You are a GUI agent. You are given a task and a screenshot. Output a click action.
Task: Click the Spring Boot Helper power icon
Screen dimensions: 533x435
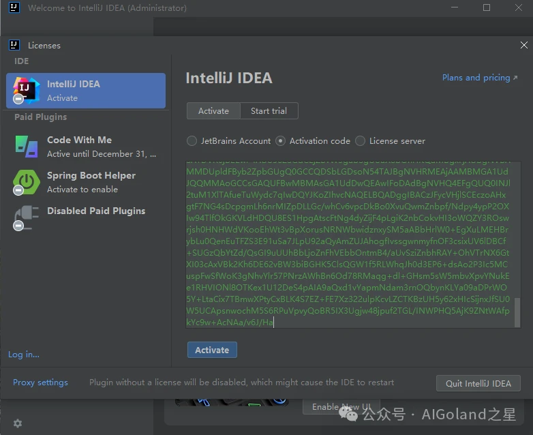[x=26, y=182]
